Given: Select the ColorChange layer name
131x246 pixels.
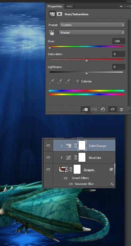Looking at the screenshot, I should [x=97, y=146].
